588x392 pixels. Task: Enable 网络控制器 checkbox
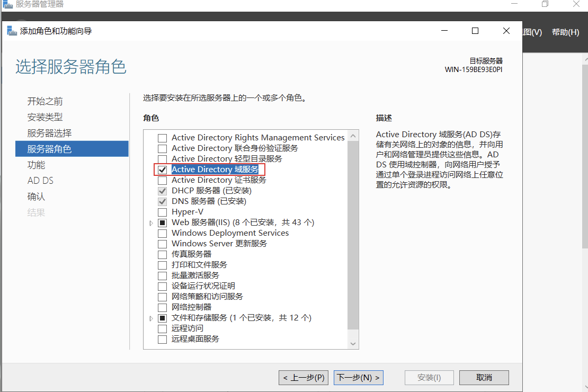click(163, 308)
